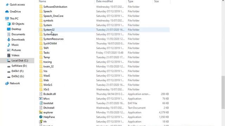Select the Desktop icon in sidebar
The width and height of the screenshot is (225, 126).
tap(9, 29)
